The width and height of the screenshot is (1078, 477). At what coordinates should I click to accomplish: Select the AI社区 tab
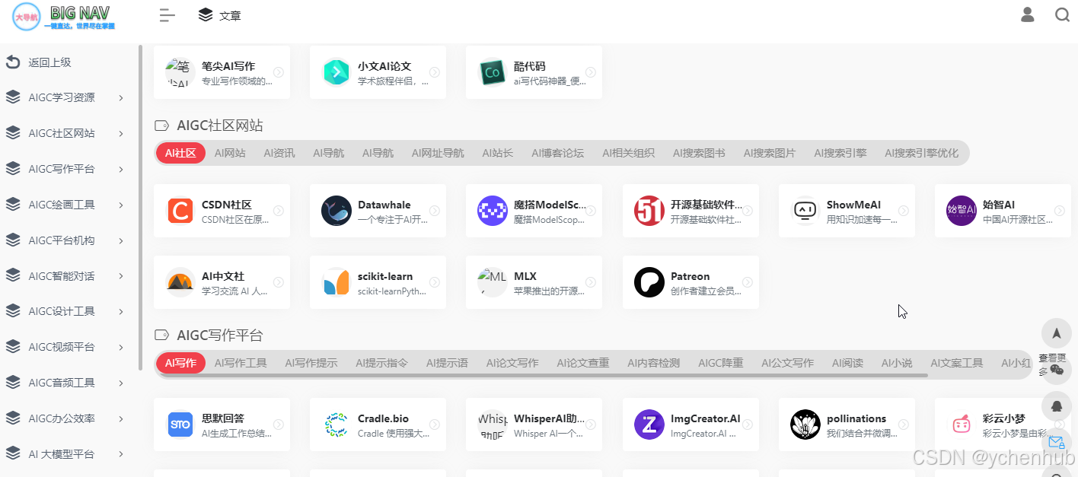[180, 153]
